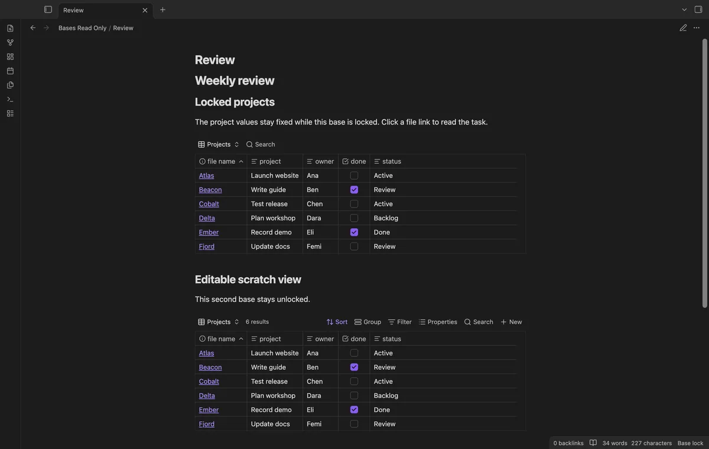Screen dimensions: 709x449
Task: Open a new tab with plus icon
Action: pos(162,9)
